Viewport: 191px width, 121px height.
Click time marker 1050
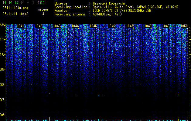[184, 26]
